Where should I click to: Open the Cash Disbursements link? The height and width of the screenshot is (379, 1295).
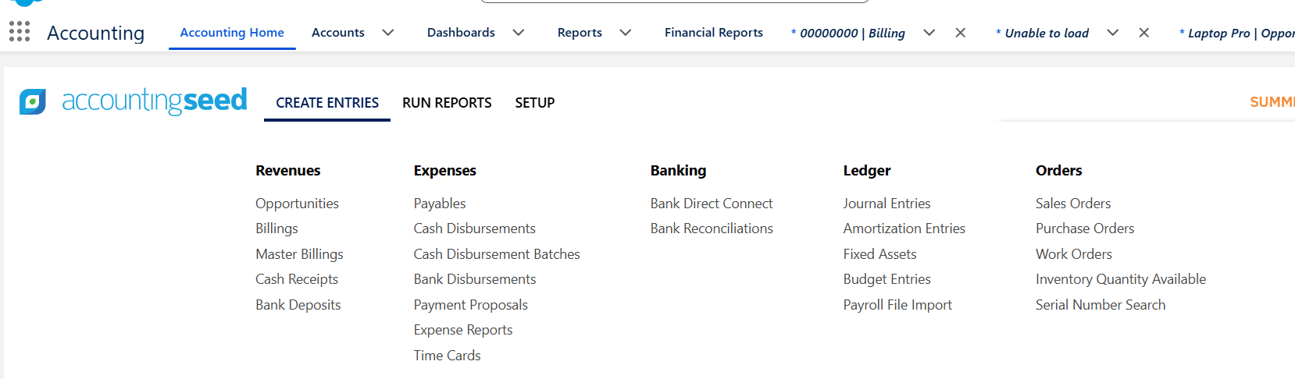475,228
